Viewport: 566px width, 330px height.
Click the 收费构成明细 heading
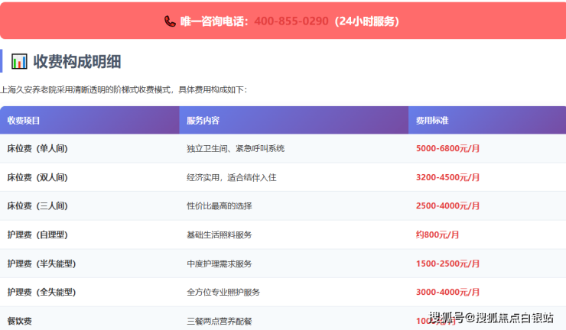76,61
